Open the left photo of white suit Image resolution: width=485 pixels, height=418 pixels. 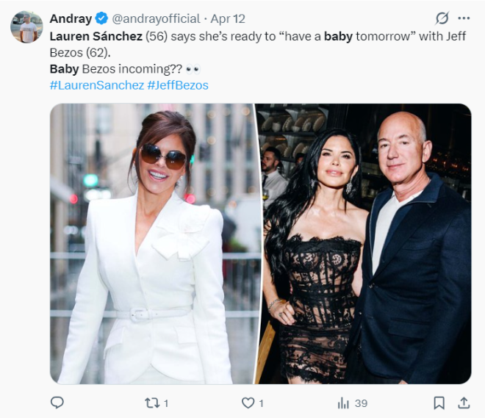click(x=151, y=244)
